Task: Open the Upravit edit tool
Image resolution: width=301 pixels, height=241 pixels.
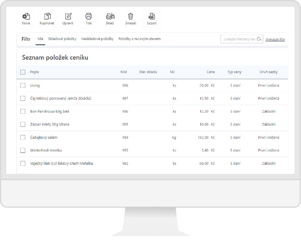Action: pos(68,17)
